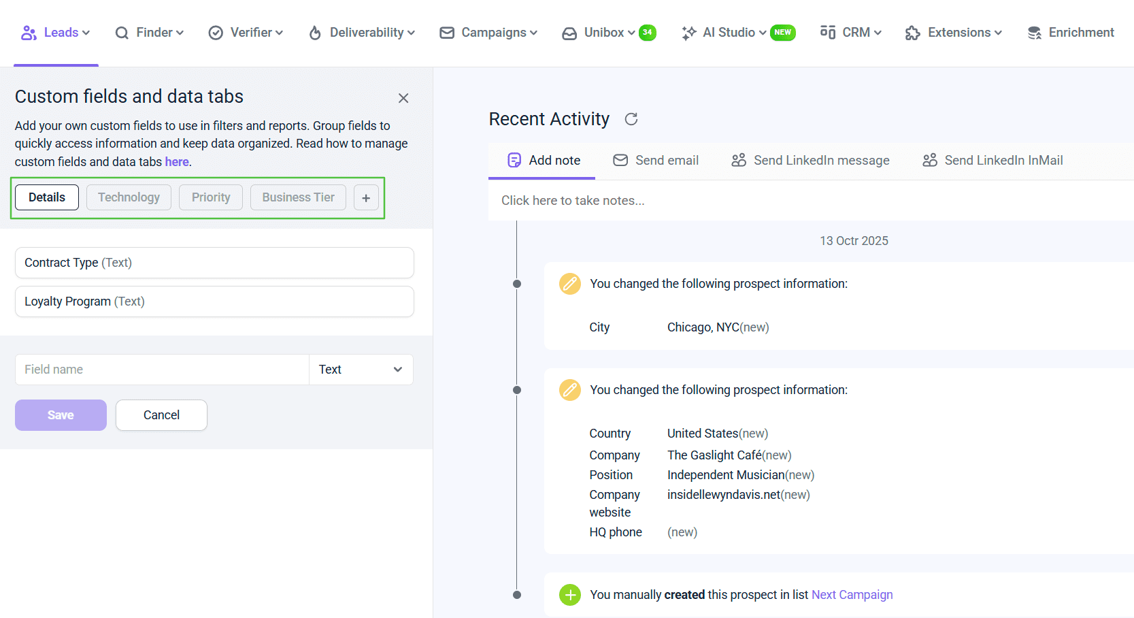
Task: Expand the Campaigns dropdown menu
Action: [488, 33]
